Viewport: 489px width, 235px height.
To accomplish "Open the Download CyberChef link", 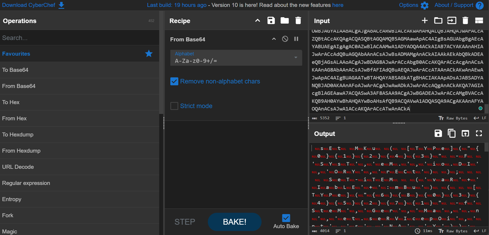I will coord(29,5).
